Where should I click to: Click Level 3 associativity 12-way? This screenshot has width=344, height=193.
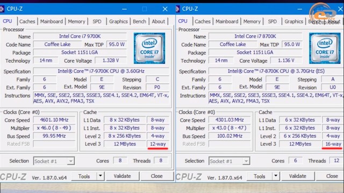tap(157, 144)
